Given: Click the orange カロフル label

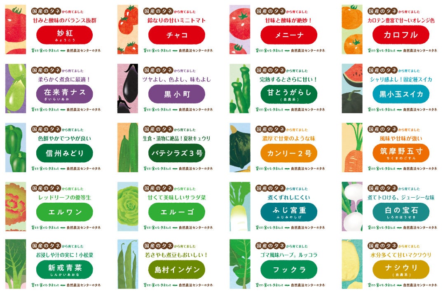Looking at the screenshot, I should (x=400, y=35).
